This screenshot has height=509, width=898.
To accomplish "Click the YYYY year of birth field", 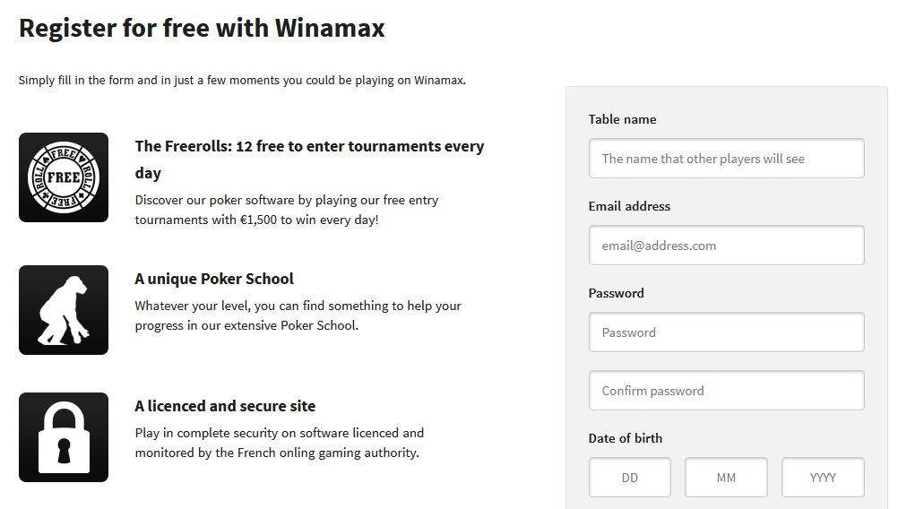I will click(x=823, y=478).
